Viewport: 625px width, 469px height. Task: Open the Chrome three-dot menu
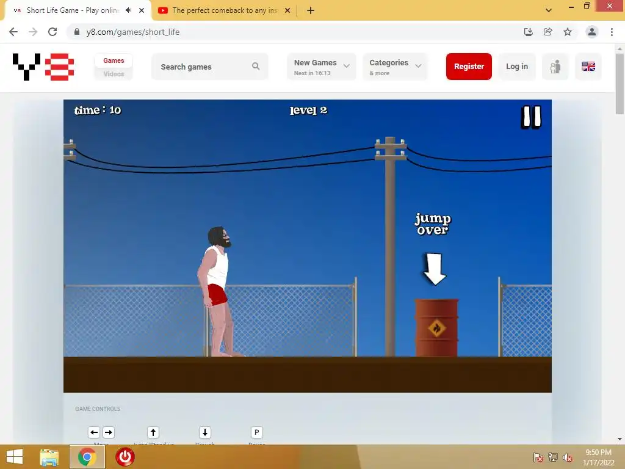pyautogui.click(x=612, y=32)
